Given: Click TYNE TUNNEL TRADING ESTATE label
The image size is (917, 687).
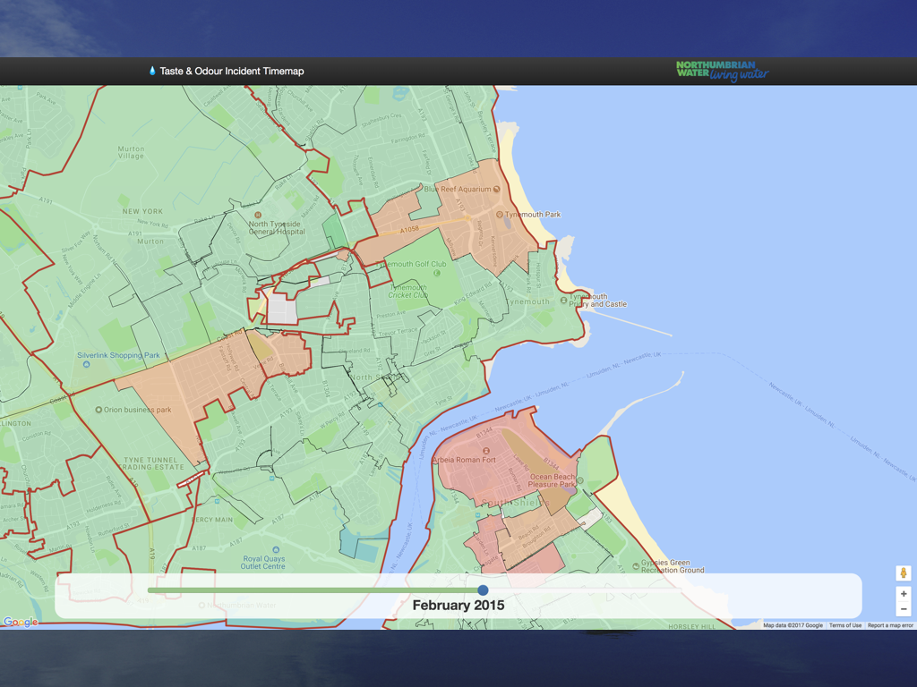Looking at the screenshot, I should tap(151, 463).
